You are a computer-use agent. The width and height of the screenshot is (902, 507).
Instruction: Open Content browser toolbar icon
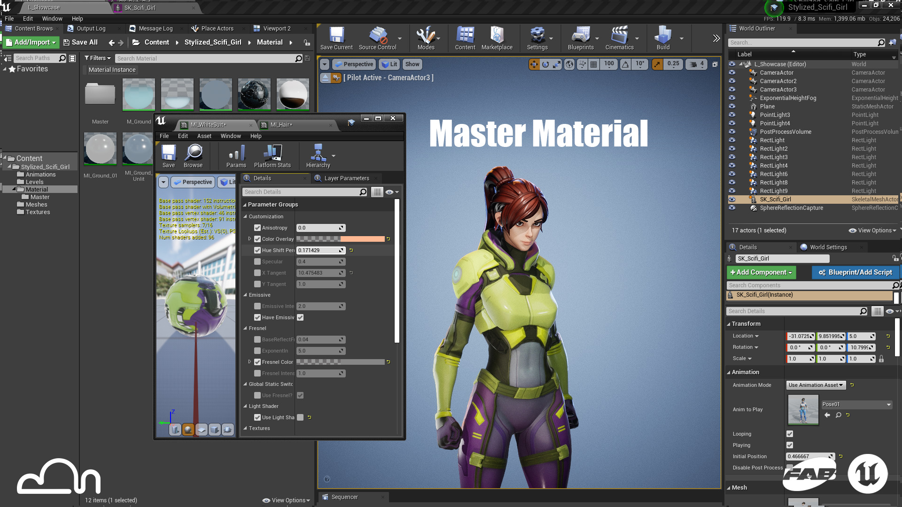(465, 38)
